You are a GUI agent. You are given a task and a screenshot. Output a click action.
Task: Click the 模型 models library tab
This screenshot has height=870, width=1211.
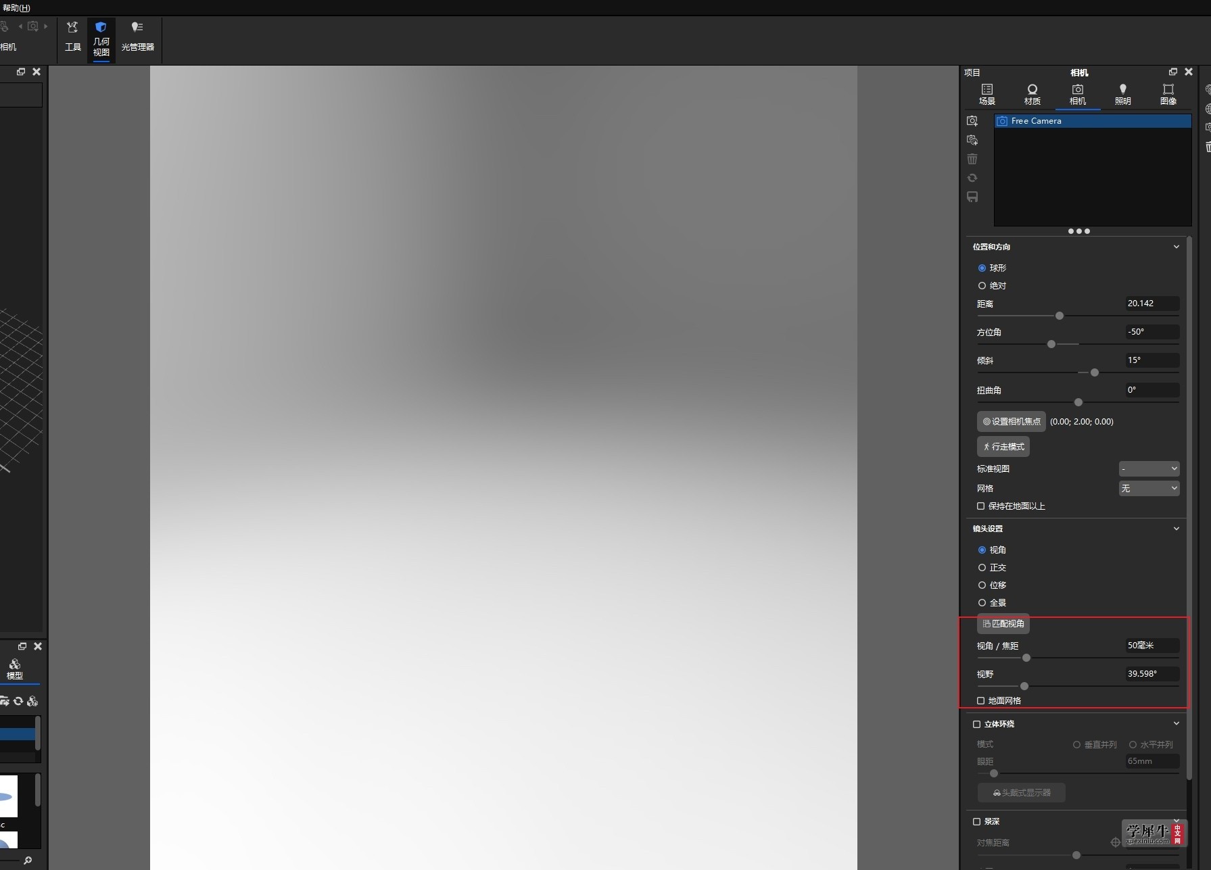pos(15,669)
